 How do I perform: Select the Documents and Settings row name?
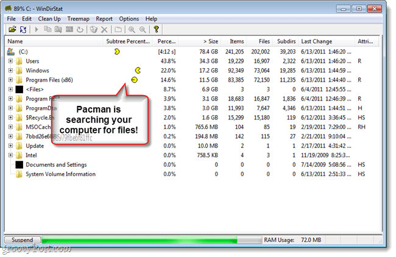pos(56,165)
